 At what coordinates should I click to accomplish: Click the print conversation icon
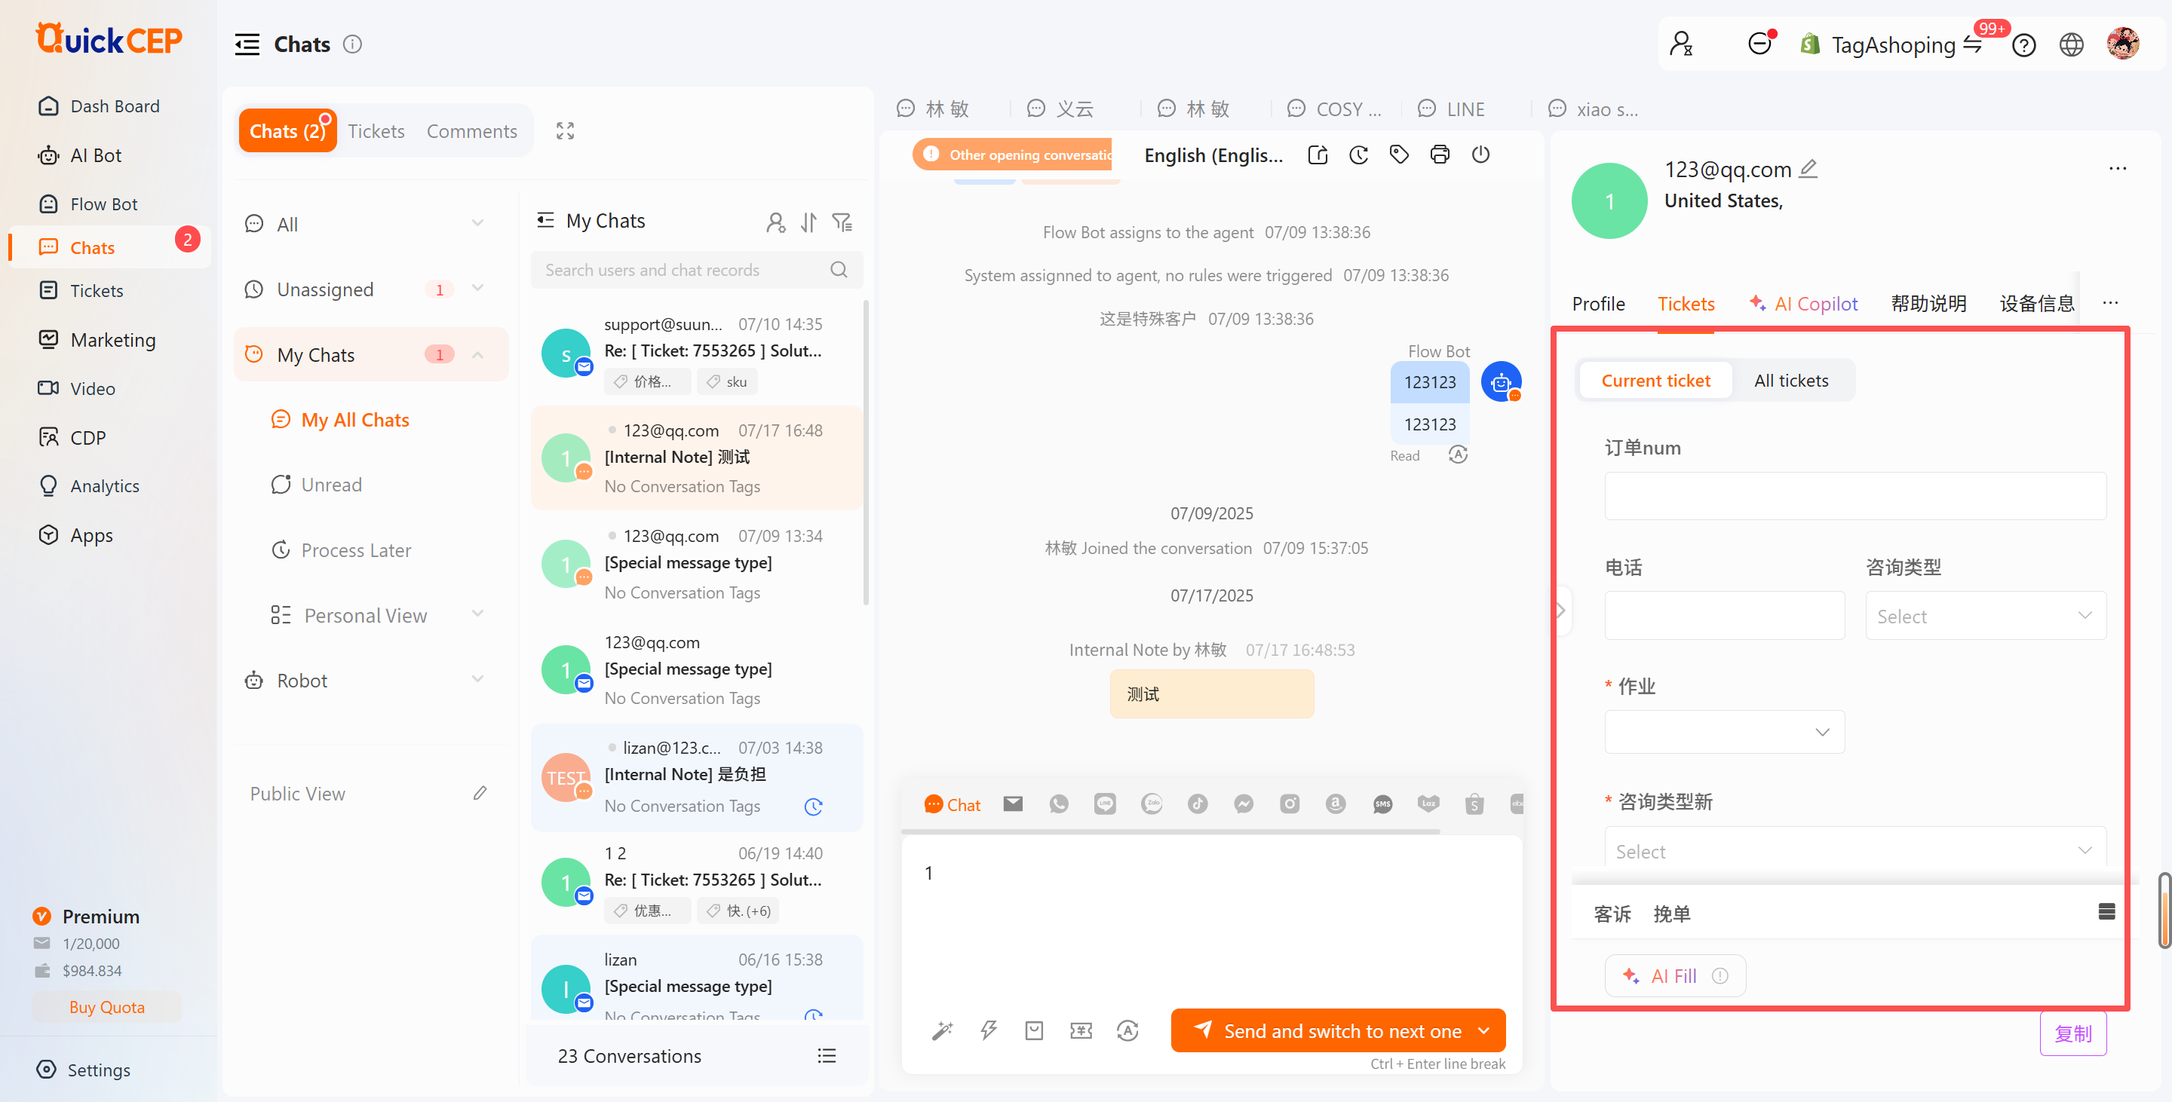(1440, 155)
